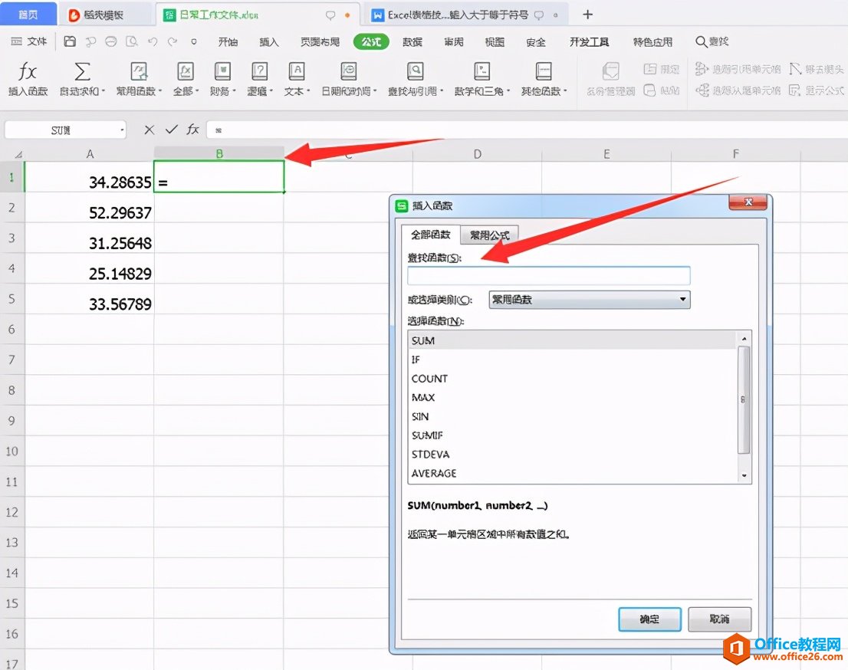Viewport: 848px width, 670px height.
Task: Click Trace Precedents (追踪引用单元格)
Action: coord(738,69)
